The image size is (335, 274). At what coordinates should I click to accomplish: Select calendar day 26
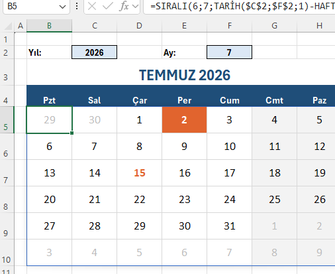click(316, 200)
